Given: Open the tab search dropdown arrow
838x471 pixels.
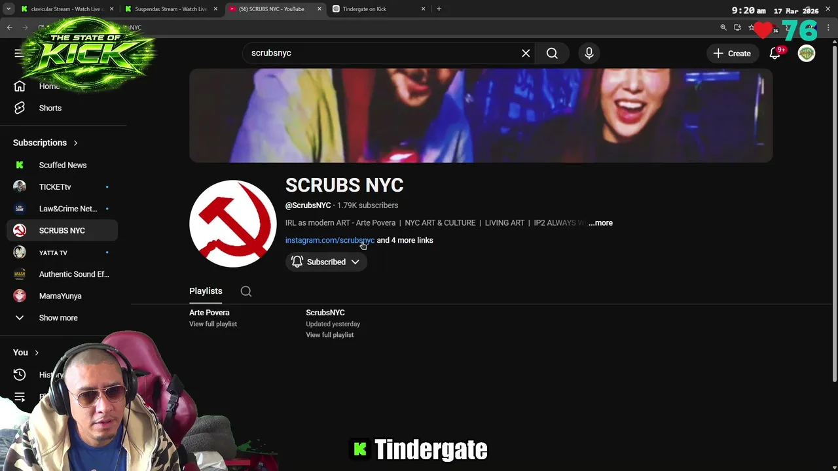Looking at the screenshot, I should [9, 9].
